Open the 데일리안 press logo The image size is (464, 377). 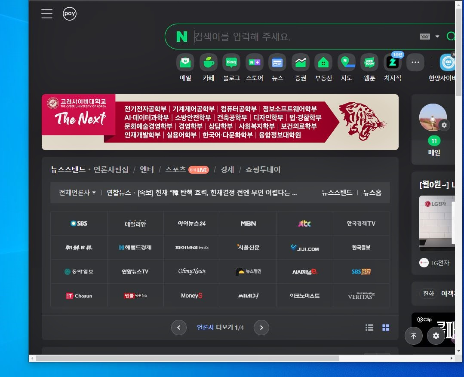(135, 224)
